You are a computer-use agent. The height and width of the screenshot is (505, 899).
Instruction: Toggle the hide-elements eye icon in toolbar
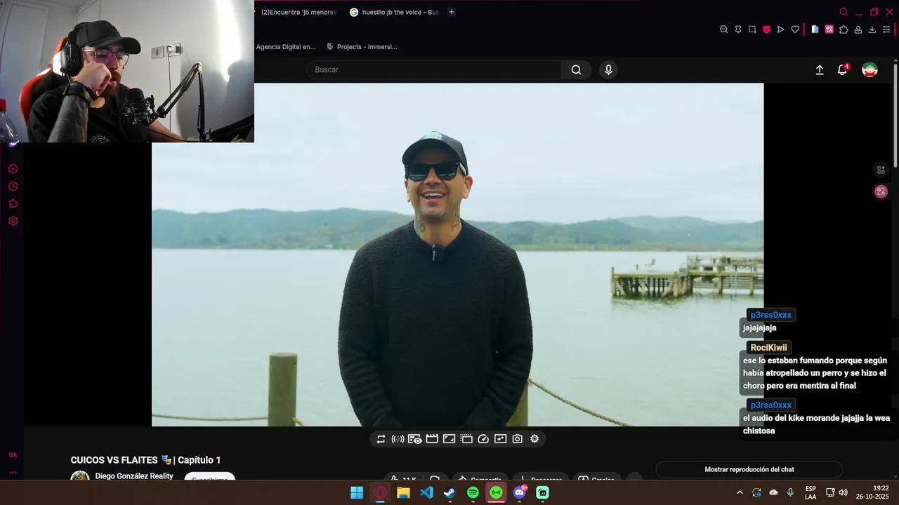tap(415, 439)
